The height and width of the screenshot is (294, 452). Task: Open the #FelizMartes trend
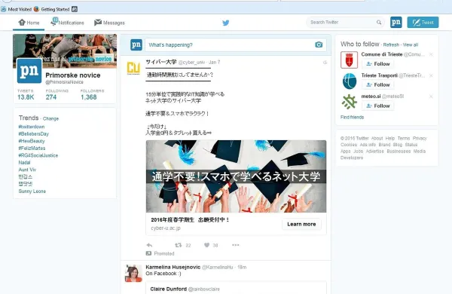click(x=32, y=148)
